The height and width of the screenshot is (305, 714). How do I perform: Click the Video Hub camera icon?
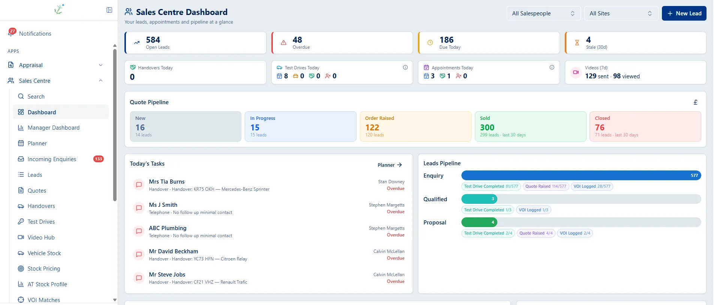21,237
